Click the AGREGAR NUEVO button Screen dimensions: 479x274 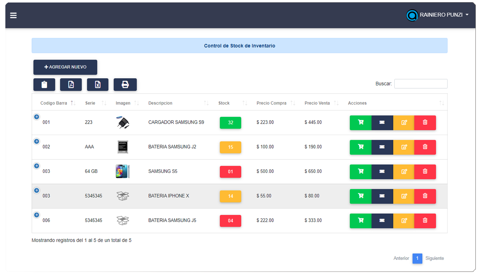click(x=65, y=67)
